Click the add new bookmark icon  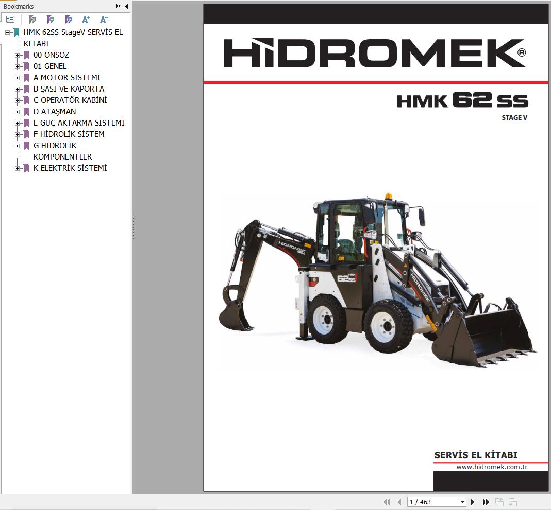(x=50, y=20)
